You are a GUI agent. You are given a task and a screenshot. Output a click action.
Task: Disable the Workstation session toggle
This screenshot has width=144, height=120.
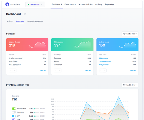[x=14, y=109]
